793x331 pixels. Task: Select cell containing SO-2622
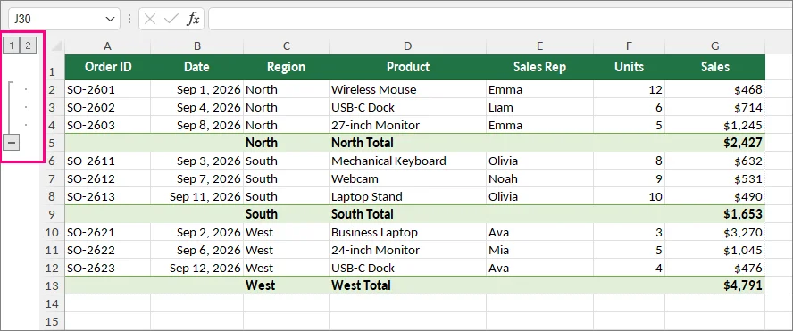click(108, 250)
